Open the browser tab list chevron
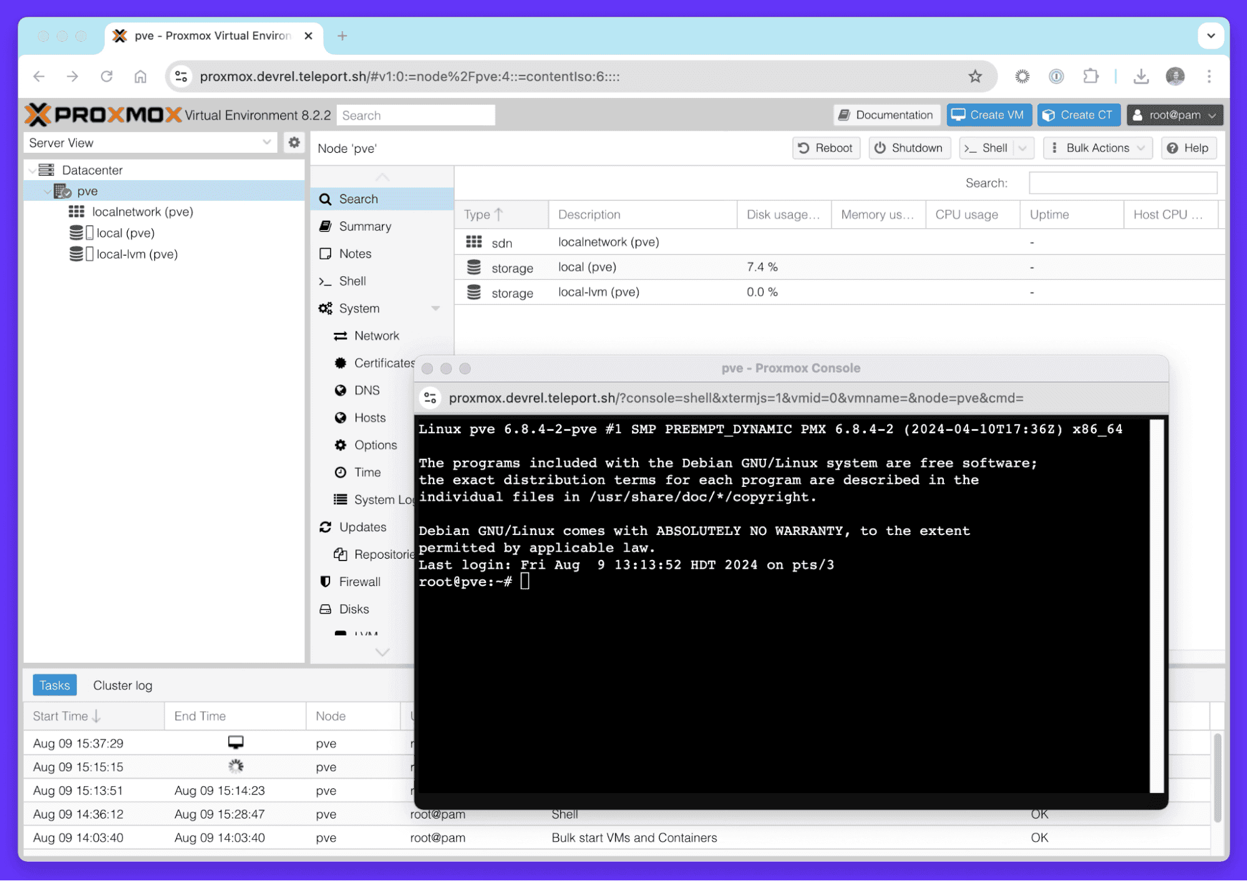The image size is (1247, 881). tap(1210, 36)
